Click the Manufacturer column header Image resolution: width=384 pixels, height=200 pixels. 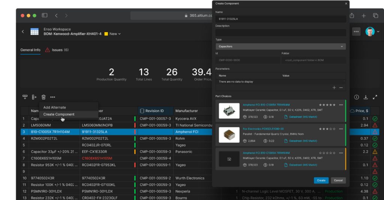tap(186, 111)
